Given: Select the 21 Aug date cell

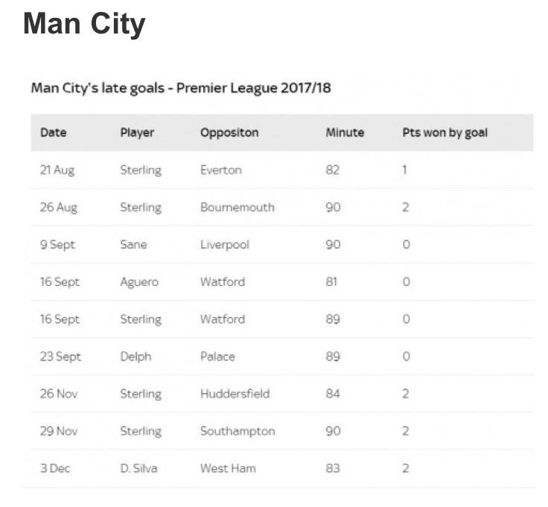Looking at the screenshot, I should [57, 170].
